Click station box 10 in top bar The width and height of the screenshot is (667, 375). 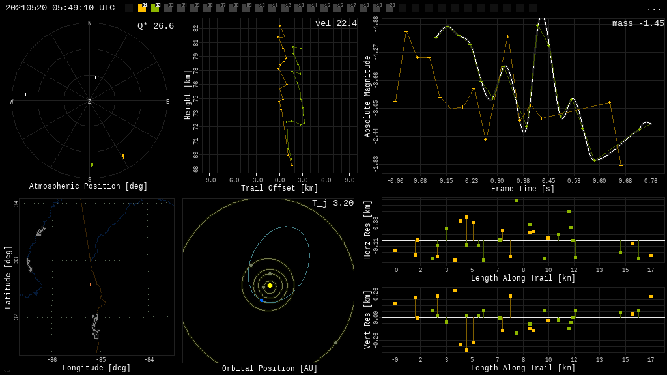[x=259, y=8]
